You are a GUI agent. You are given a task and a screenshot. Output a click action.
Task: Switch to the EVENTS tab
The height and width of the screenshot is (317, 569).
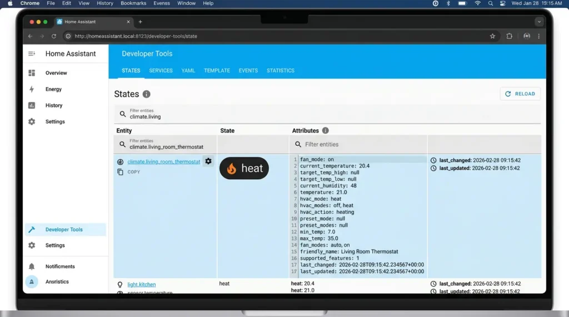tap(248, 70)
